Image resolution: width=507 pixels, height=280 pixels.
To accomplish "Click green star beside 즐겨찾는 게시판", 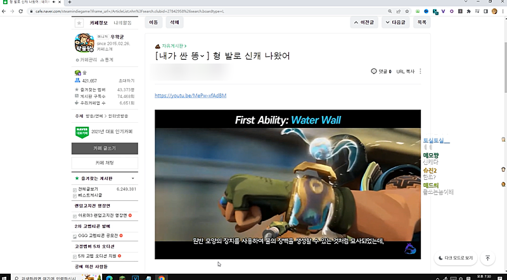I will click(77, 178).
